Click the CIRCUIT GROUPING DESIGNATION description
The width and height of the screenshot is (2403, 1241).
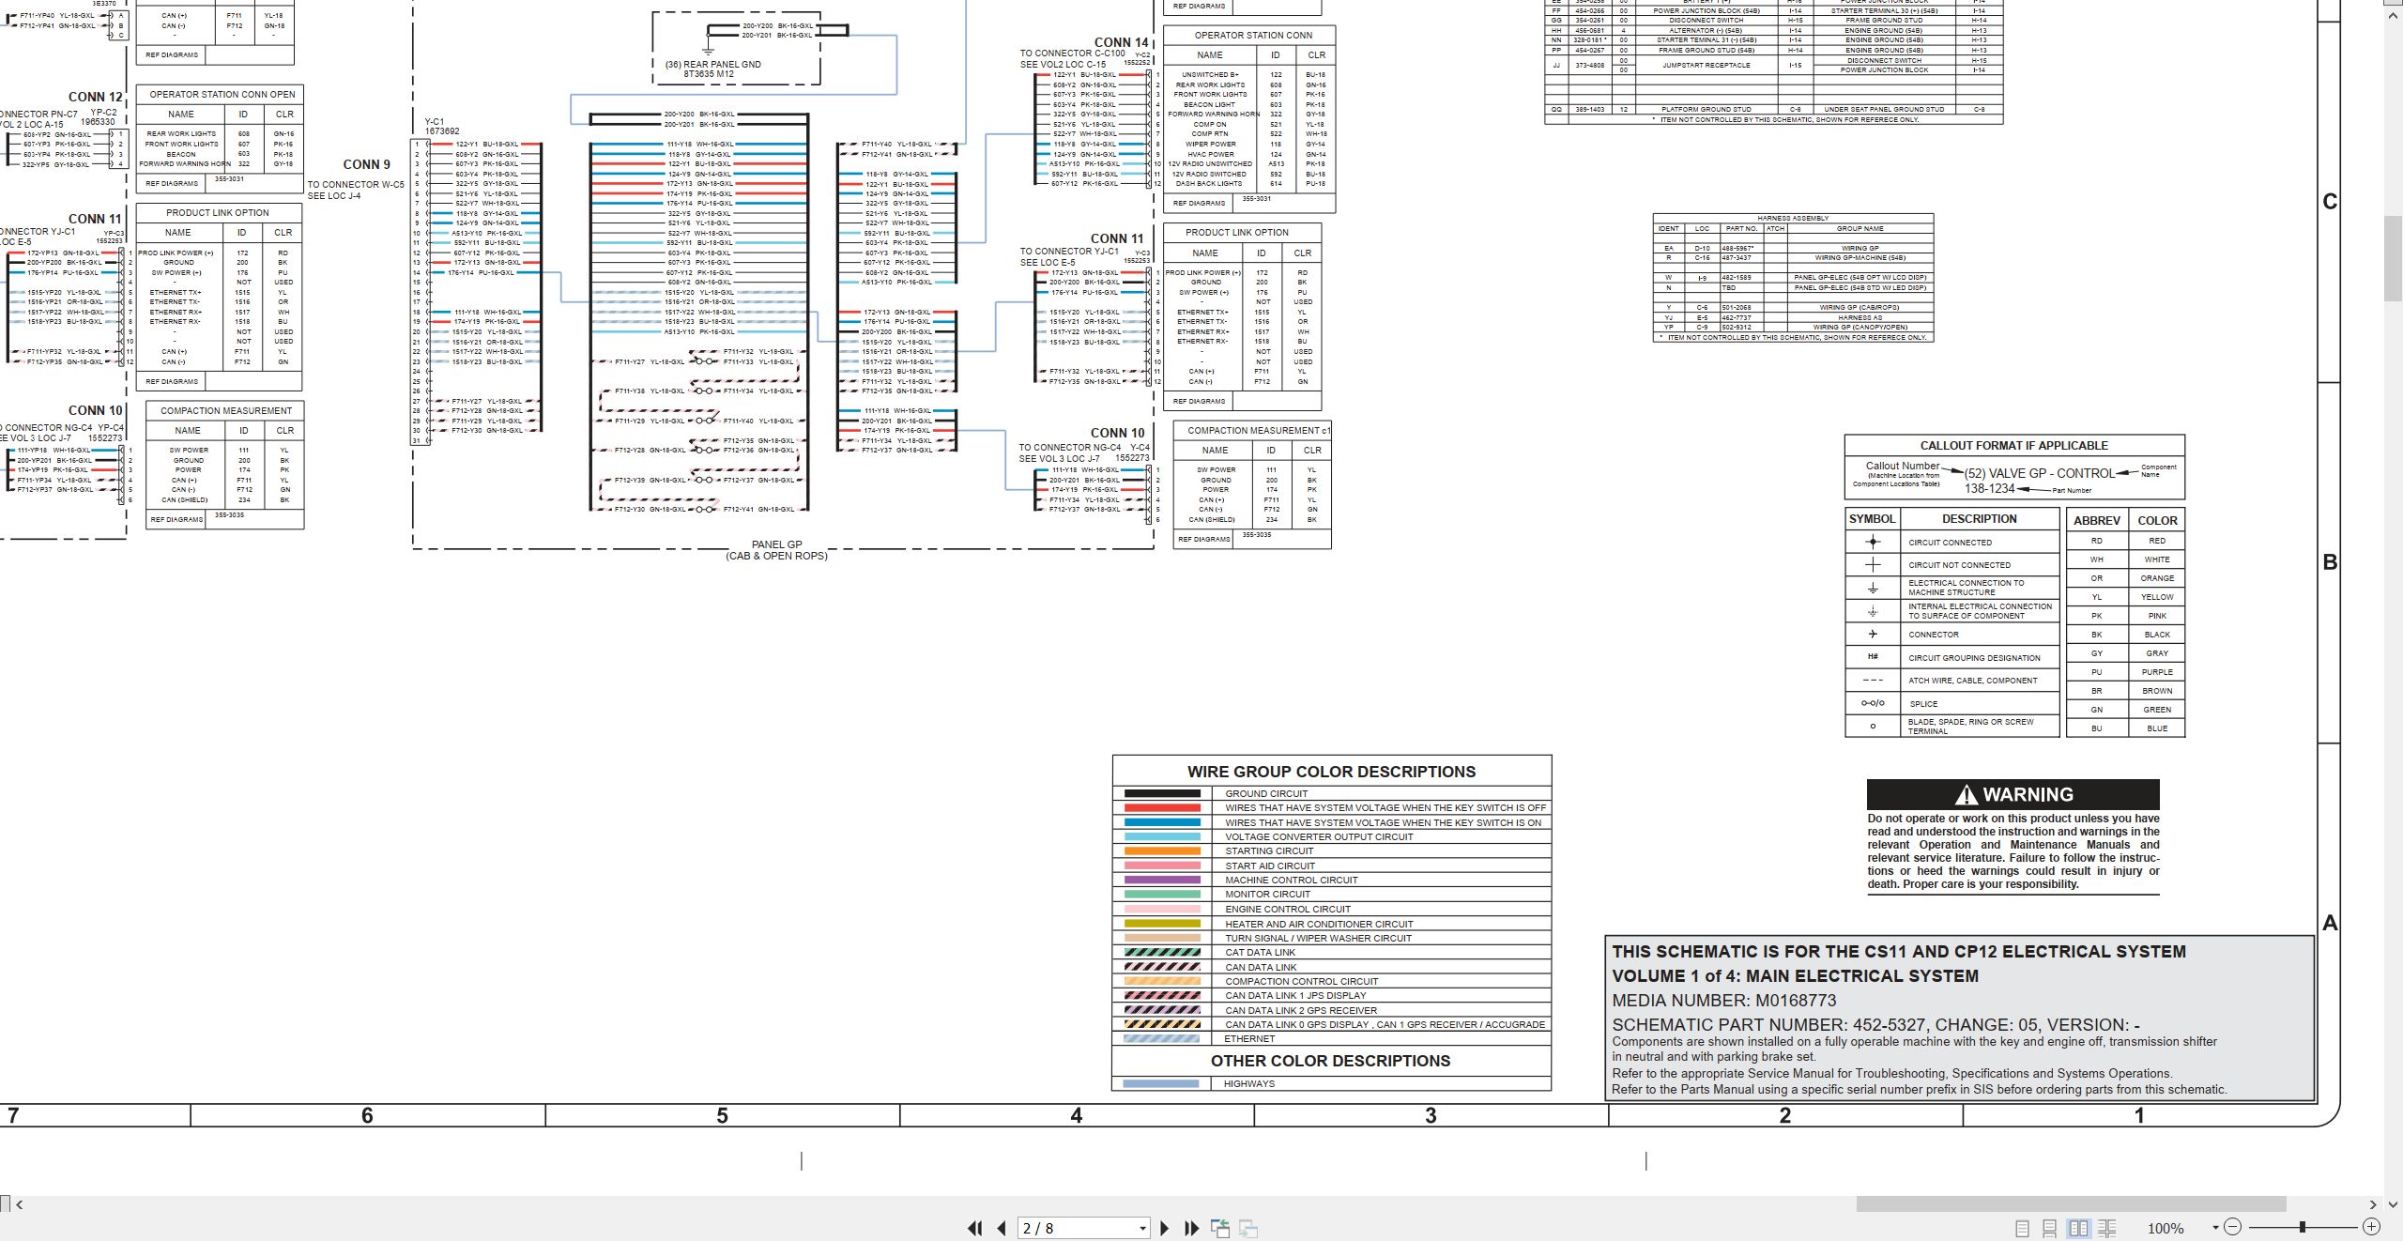pyautogui.click(x=1974, y=658)
